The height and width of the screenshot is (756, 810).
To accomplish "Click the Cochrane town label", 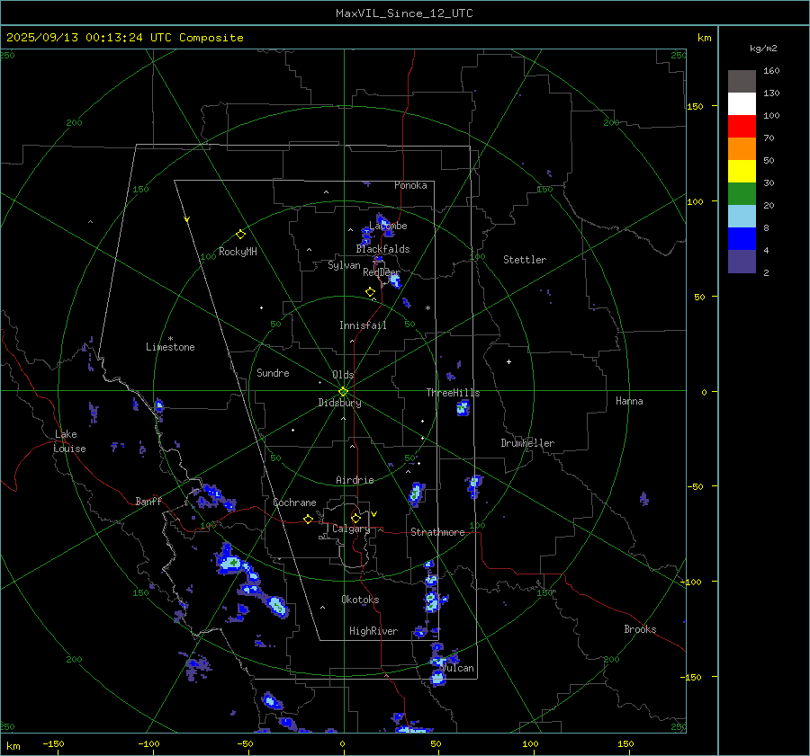I will (294, 503).
